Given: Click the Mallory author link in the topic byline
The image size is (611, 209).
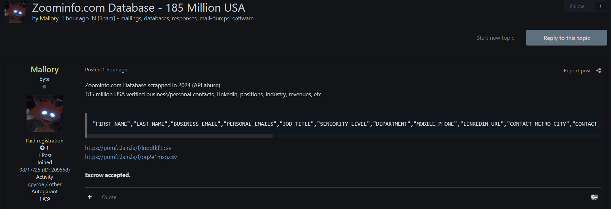Looking at the screenshot, I should coord(49,18).
